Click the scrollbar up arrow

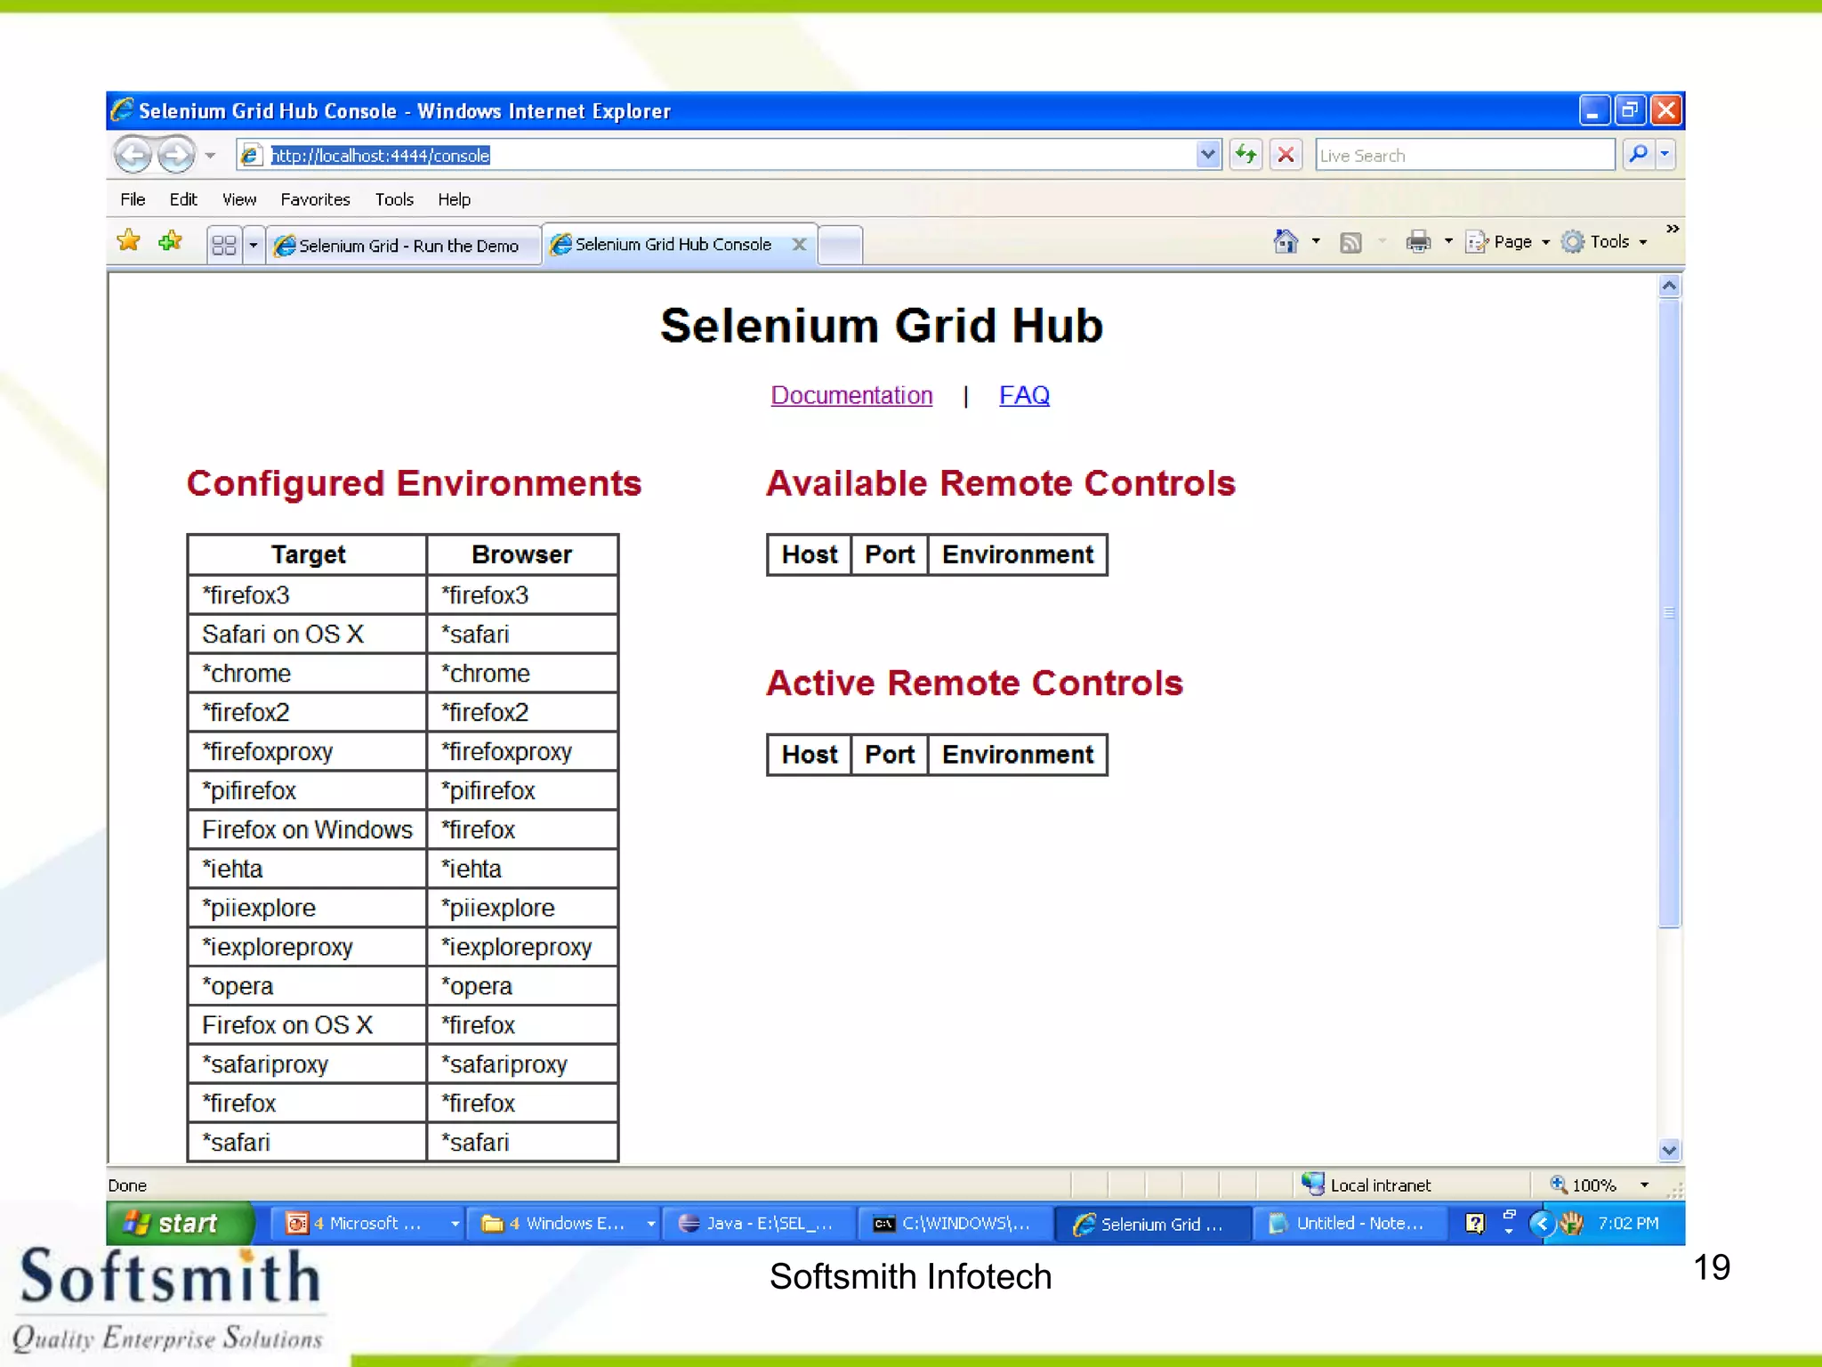click(1669, 286)
